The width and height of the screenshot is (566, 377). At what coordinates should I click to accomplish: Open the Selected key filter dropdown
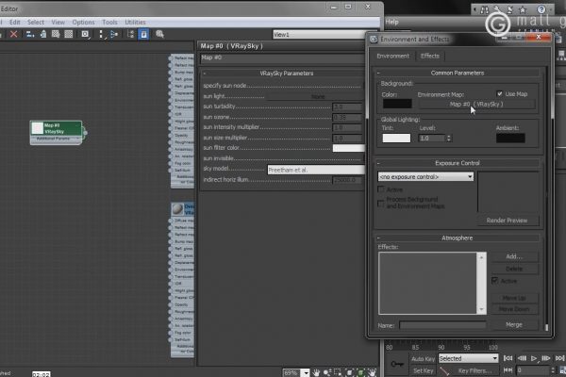click(468, 358)
